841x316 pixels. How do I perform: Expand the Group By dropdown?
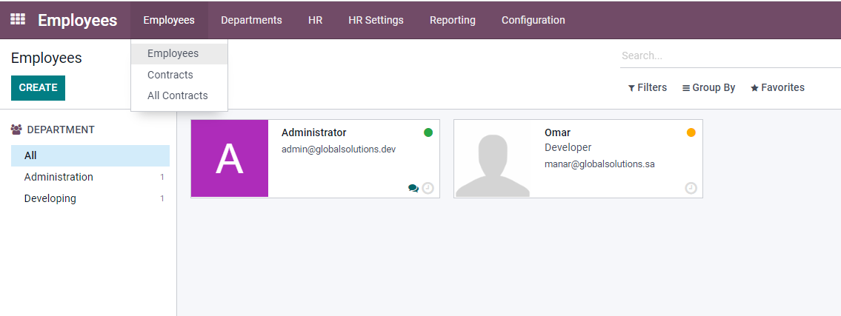[x=708, y=87]
